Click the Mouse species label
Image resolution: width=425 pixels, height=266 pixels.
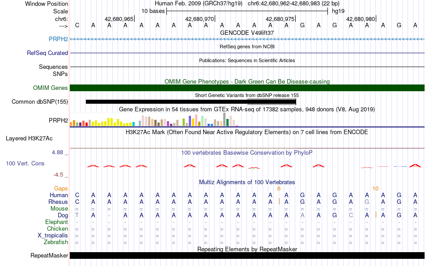click(59, 209)
